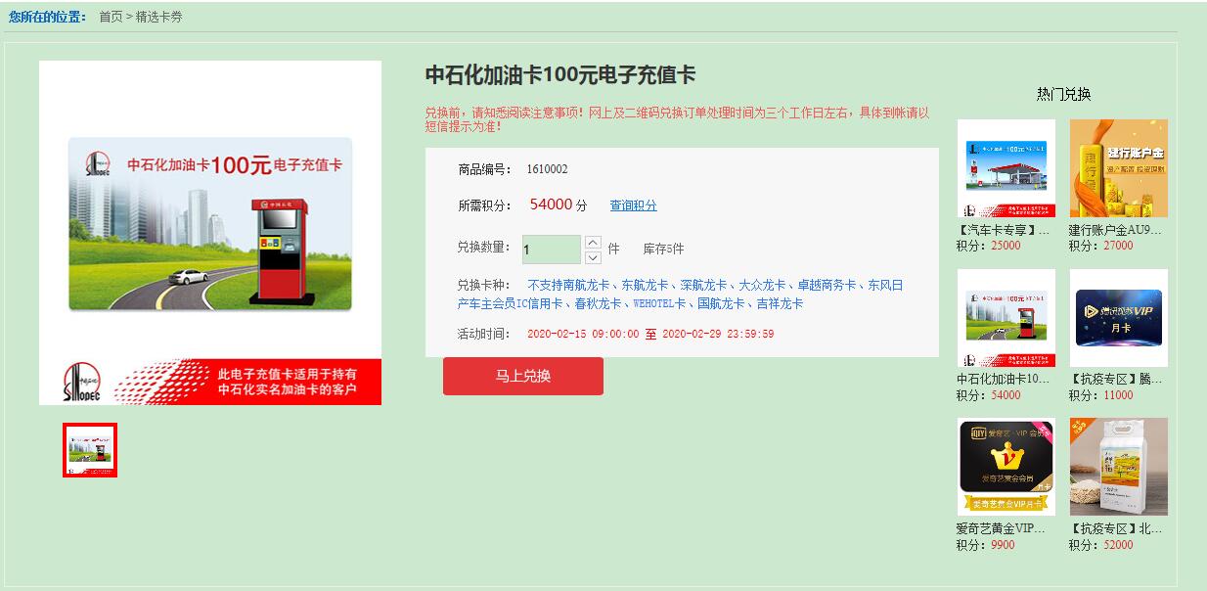Click the 活动时间 start date 2020-02-15 09:00:00
Image resolution: width=1207 pixels, height=591 pixels.
pos(583,334)
